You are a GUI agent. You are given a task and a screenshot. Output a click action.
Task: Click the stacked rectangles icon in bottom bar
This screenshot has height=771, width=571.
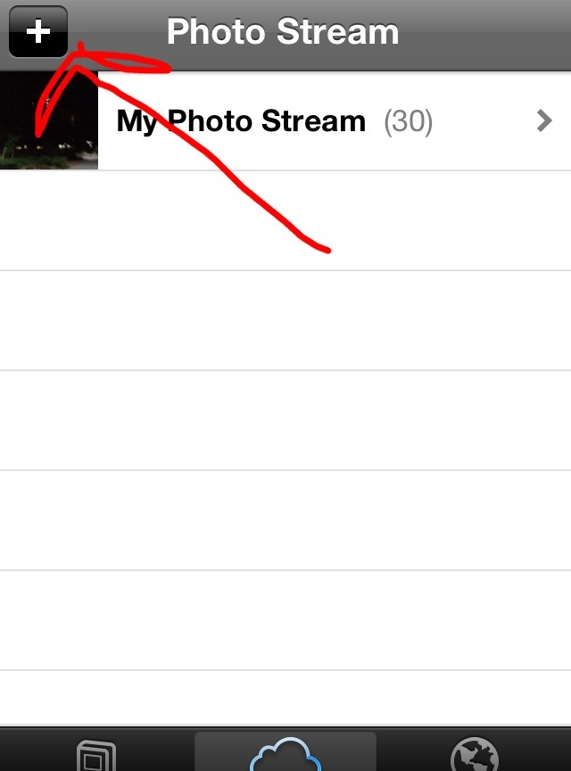pyautogui.click(x=96, y=755)
